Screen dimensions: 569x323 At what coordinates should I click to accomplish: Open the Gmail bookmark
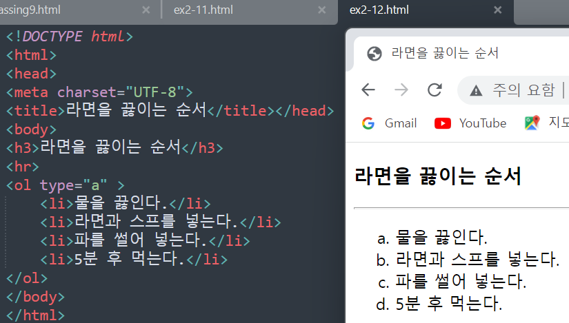(401, 123)
